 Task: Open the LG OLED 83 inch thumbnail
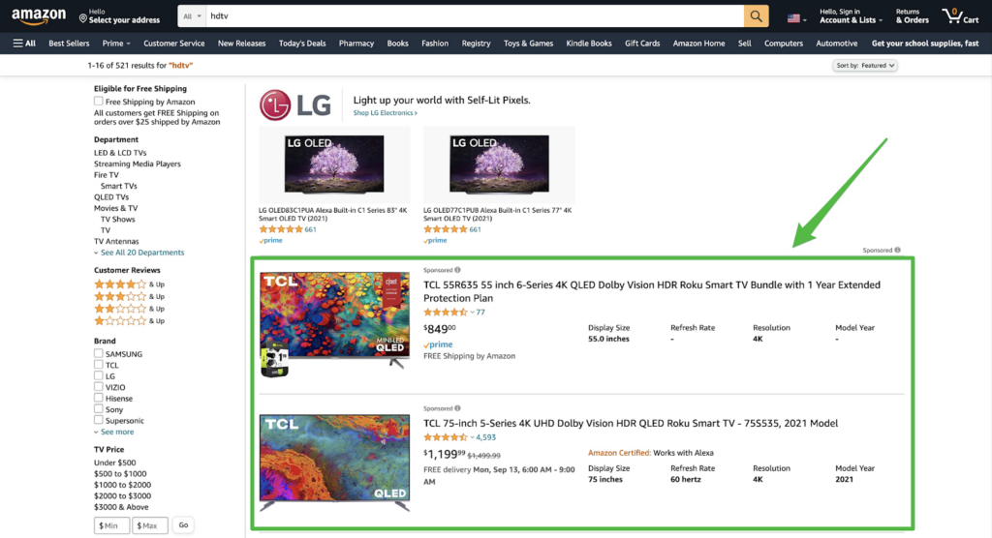coord(334,164)
